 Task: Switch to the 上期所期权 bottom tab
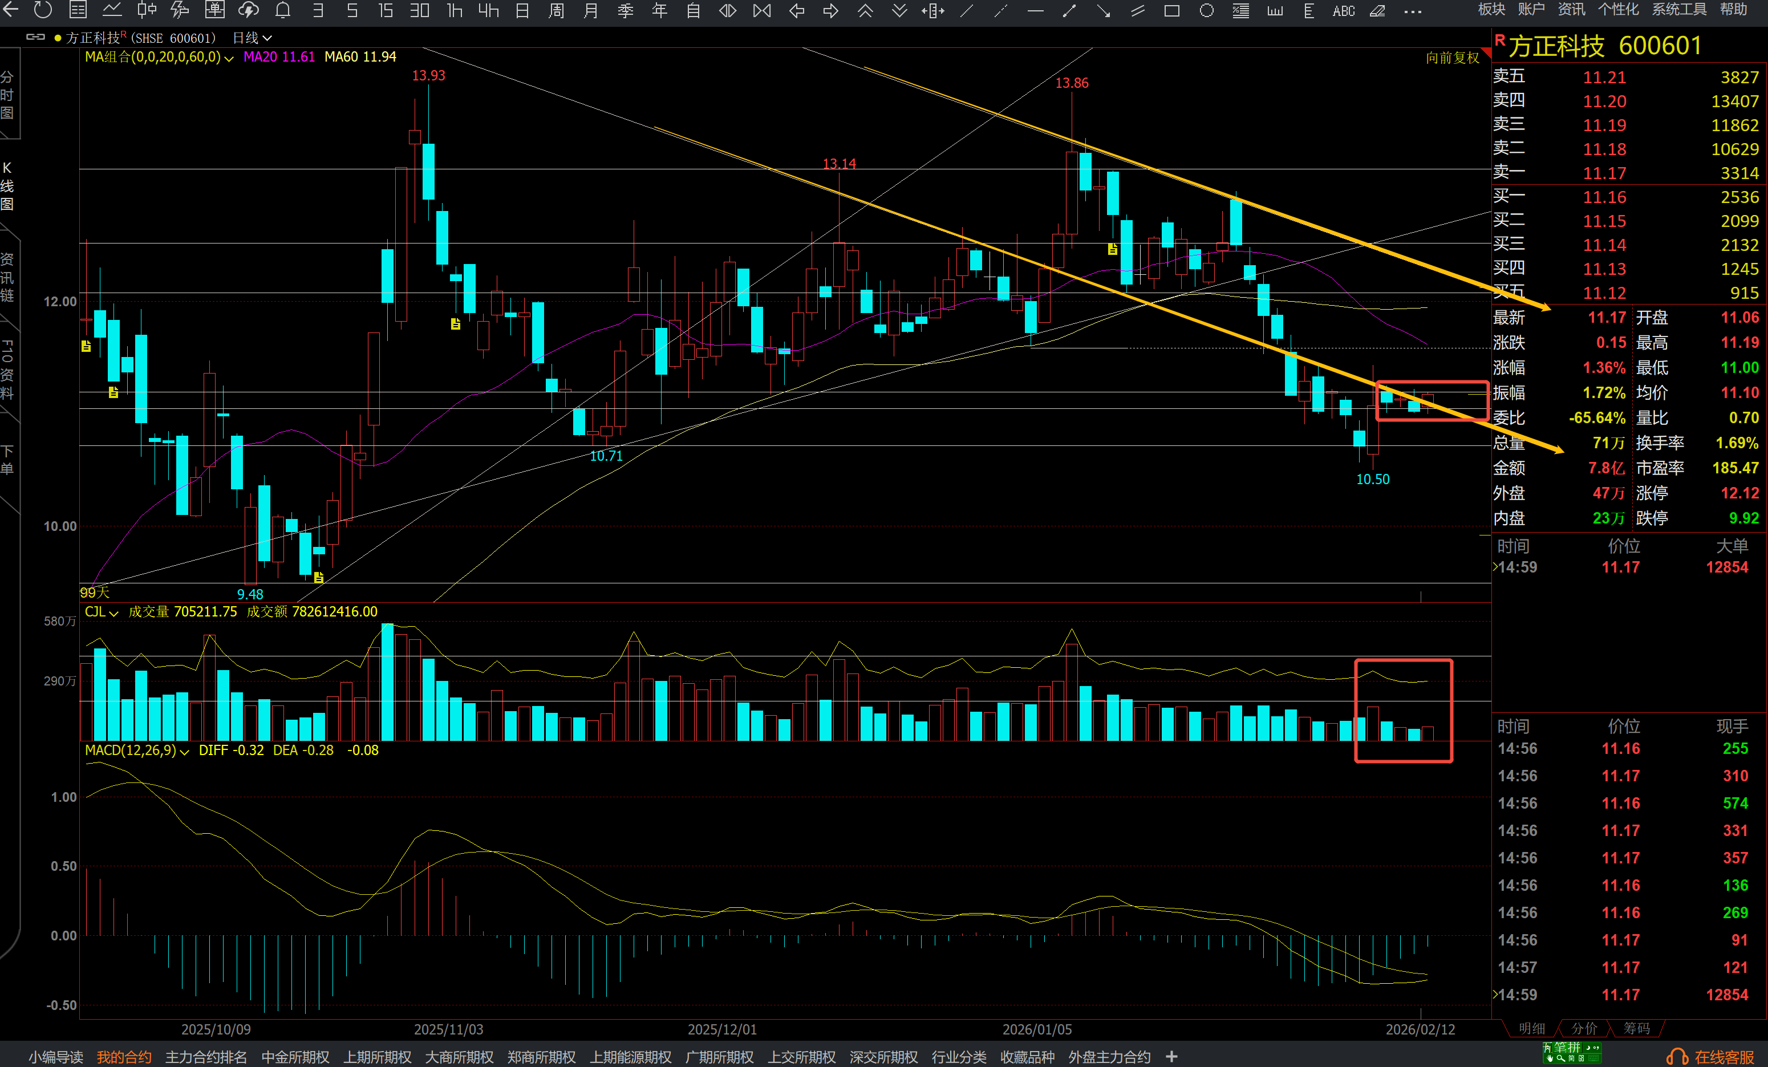click(377, 1056)
